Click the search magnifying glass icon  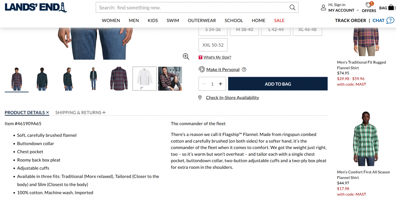[292, 7]
